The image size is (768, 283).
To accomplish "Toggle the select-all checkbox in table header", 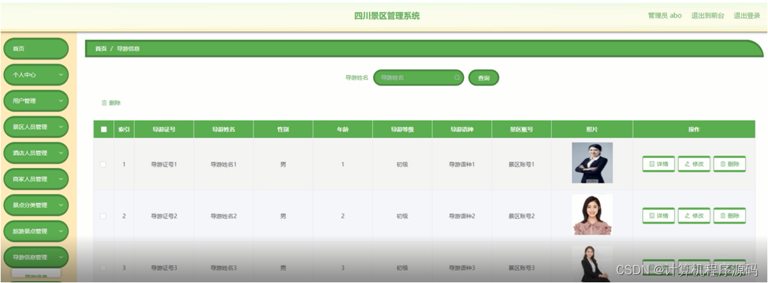I will pos(104,130).
